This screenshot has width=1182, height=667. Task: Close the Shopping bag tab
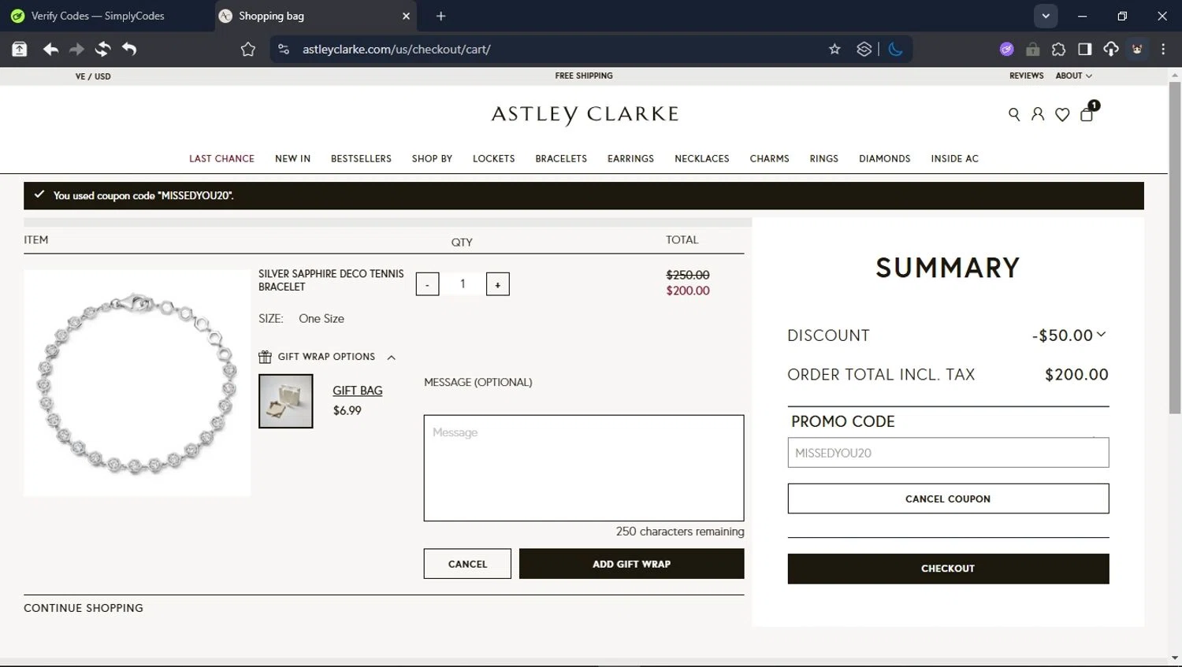(406, 16)
